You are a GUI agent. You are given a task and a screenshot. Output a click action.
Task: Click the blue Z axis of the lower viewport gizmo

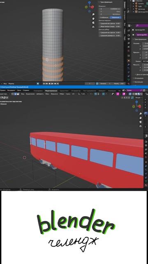point(137,102)
